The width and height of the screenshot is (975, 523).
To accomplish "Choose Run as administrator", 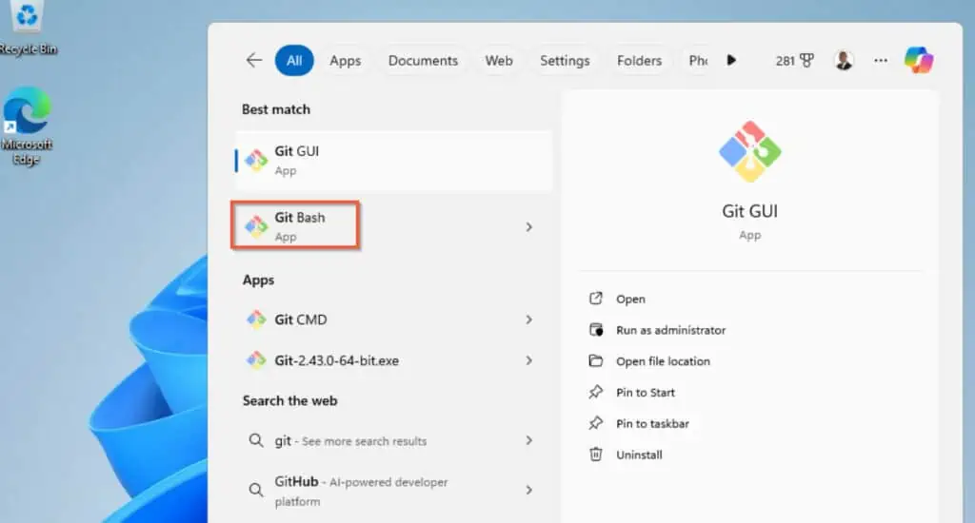I will click(671, 330).
